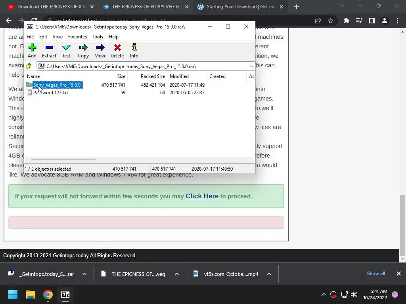Click the 7-Zip address path field
Viewport: 406px width, 304px height.
coord(146,66)
